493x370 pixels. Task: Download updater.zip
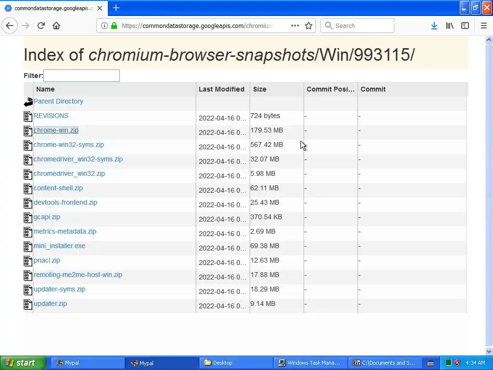click(x=50, y=304)
